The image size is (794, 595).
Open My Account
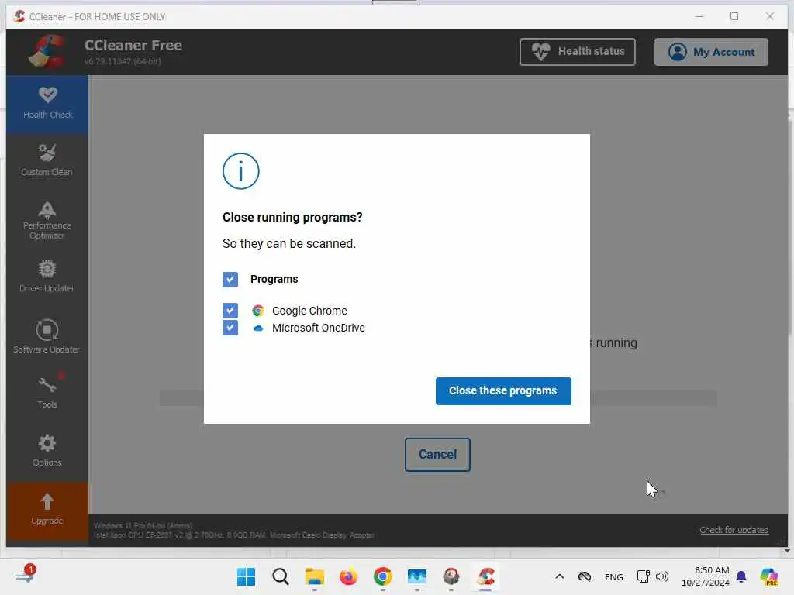711,52
